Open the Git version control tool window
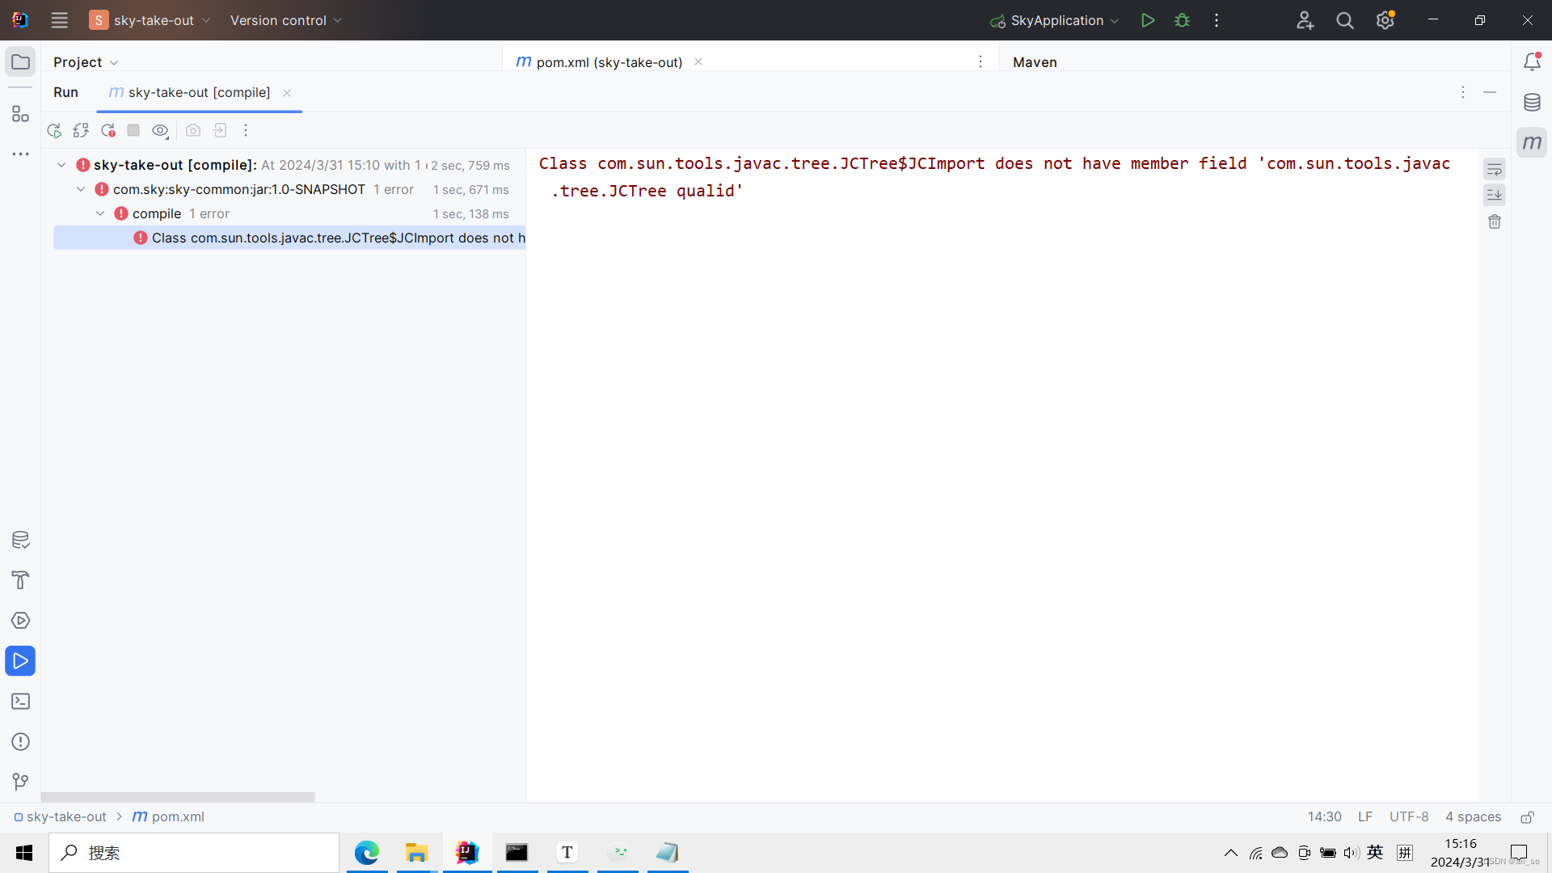This screenshot has width=1552, height=873. click(21, 782)
